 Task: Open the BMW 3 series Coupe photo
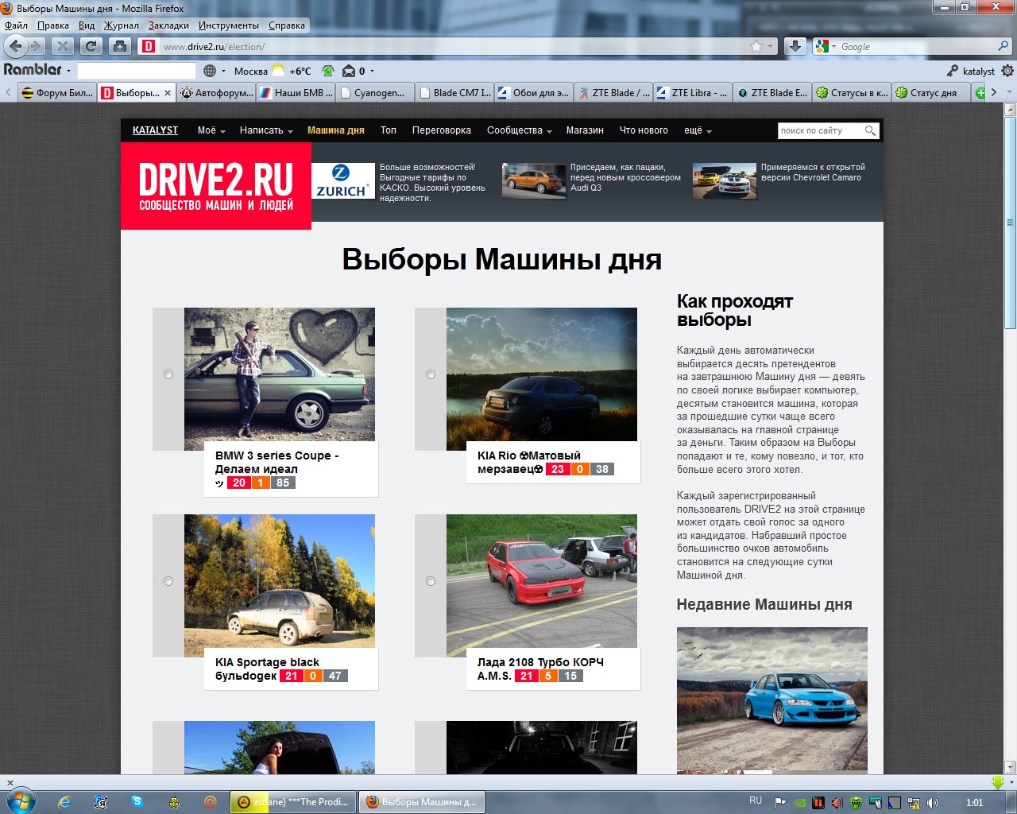click(x=280, y=379)
